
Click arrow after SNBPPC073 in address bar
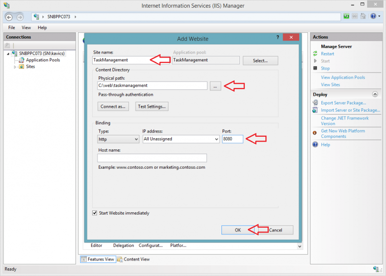tap(75, 17)
